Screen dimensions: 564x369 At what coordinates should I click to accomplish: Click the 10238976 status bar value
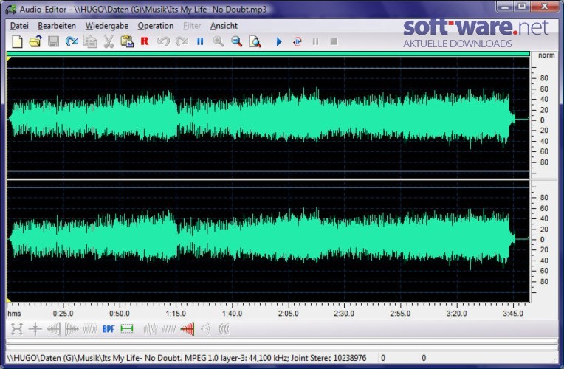350,358
